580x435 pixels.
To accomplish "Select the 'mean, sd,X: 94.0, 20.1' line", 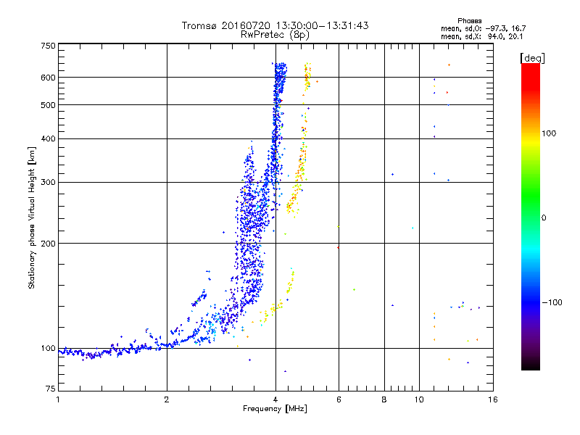I will pos(481,36).
